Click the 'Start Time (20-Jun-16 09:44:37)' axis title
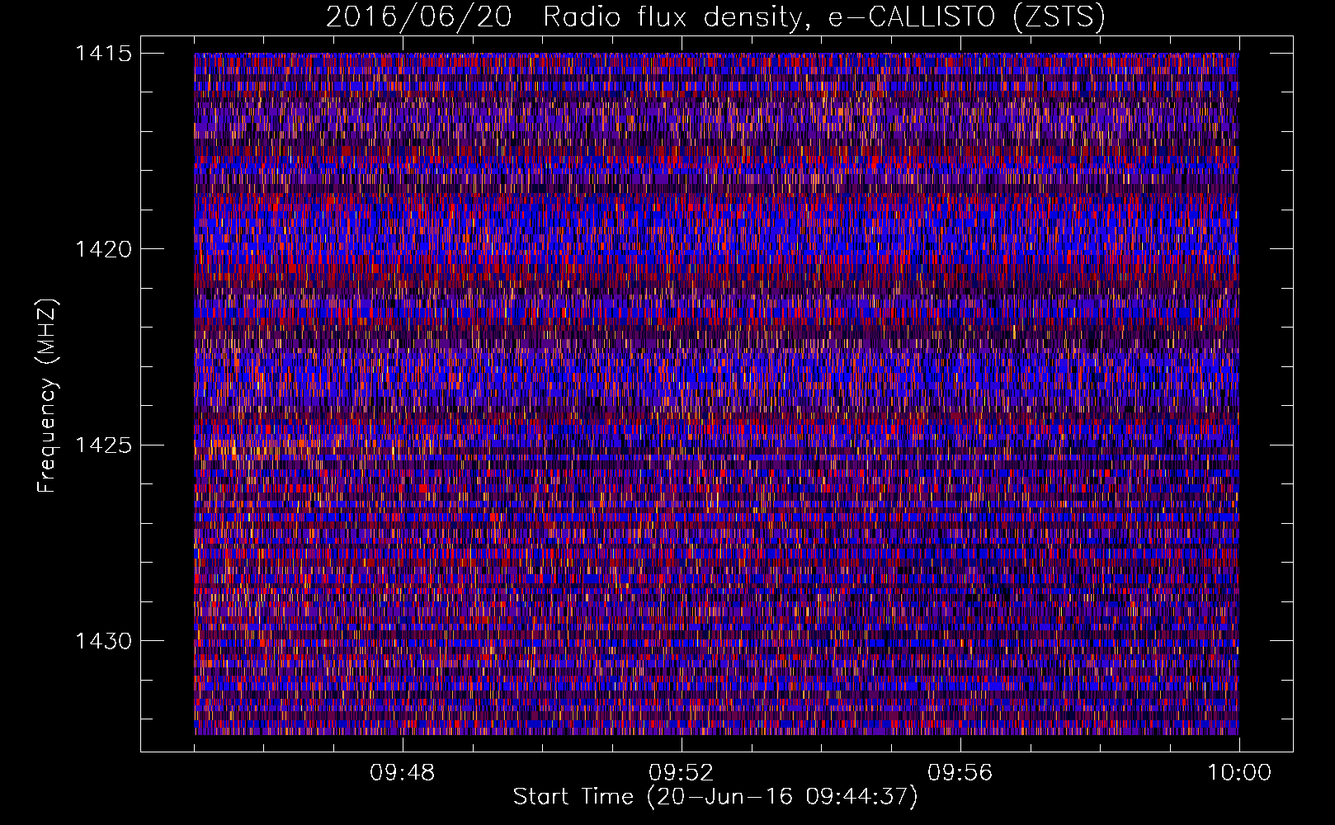 (715, 797)
